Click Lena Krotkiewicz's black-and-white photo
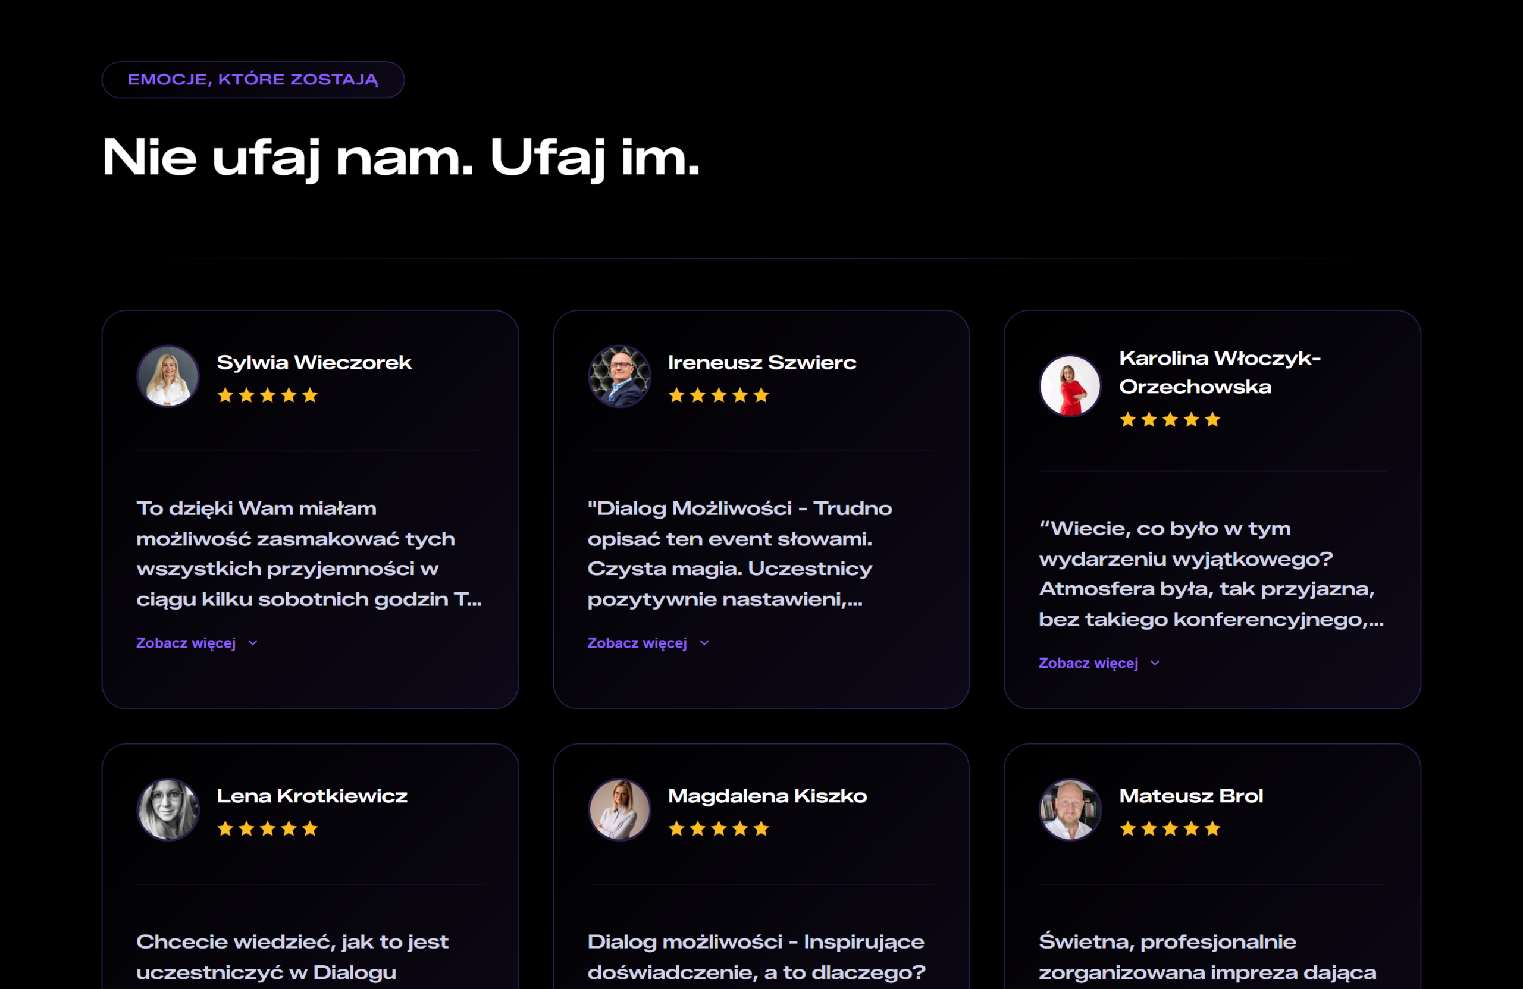Viewport: 1523px width, 989px height. 168,809
